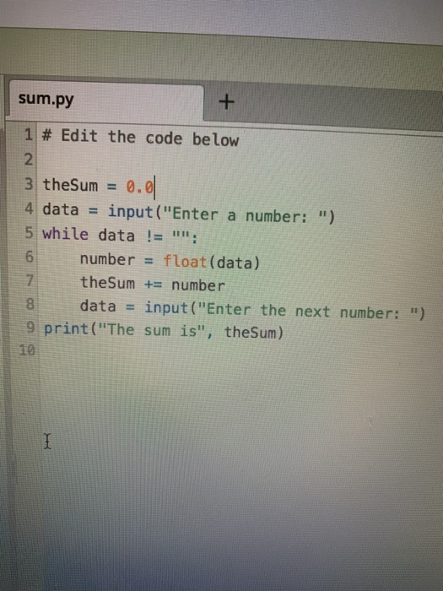Screen dimensions: 443x591
Task: Click the 'while data != "":' statement
Action: pyautogui.click(x=120, y=236)
